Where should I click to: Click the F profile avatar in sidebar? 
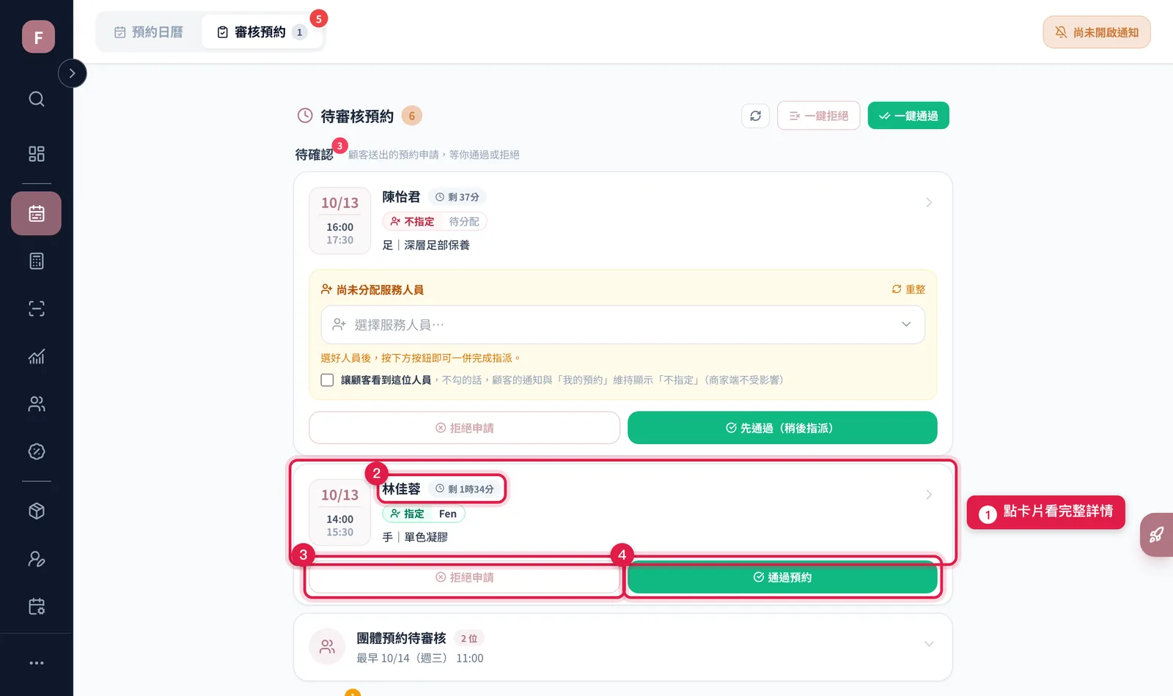(x=38, y=37)
